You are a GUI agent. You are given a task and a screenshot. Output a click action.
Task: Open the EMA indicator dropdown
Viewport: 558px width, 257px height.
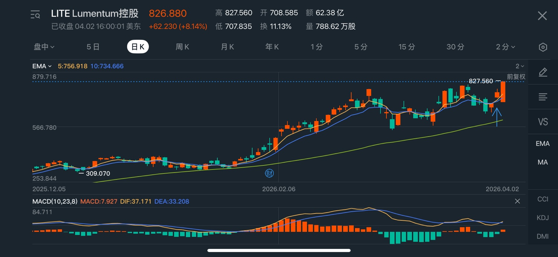(42, 66)
